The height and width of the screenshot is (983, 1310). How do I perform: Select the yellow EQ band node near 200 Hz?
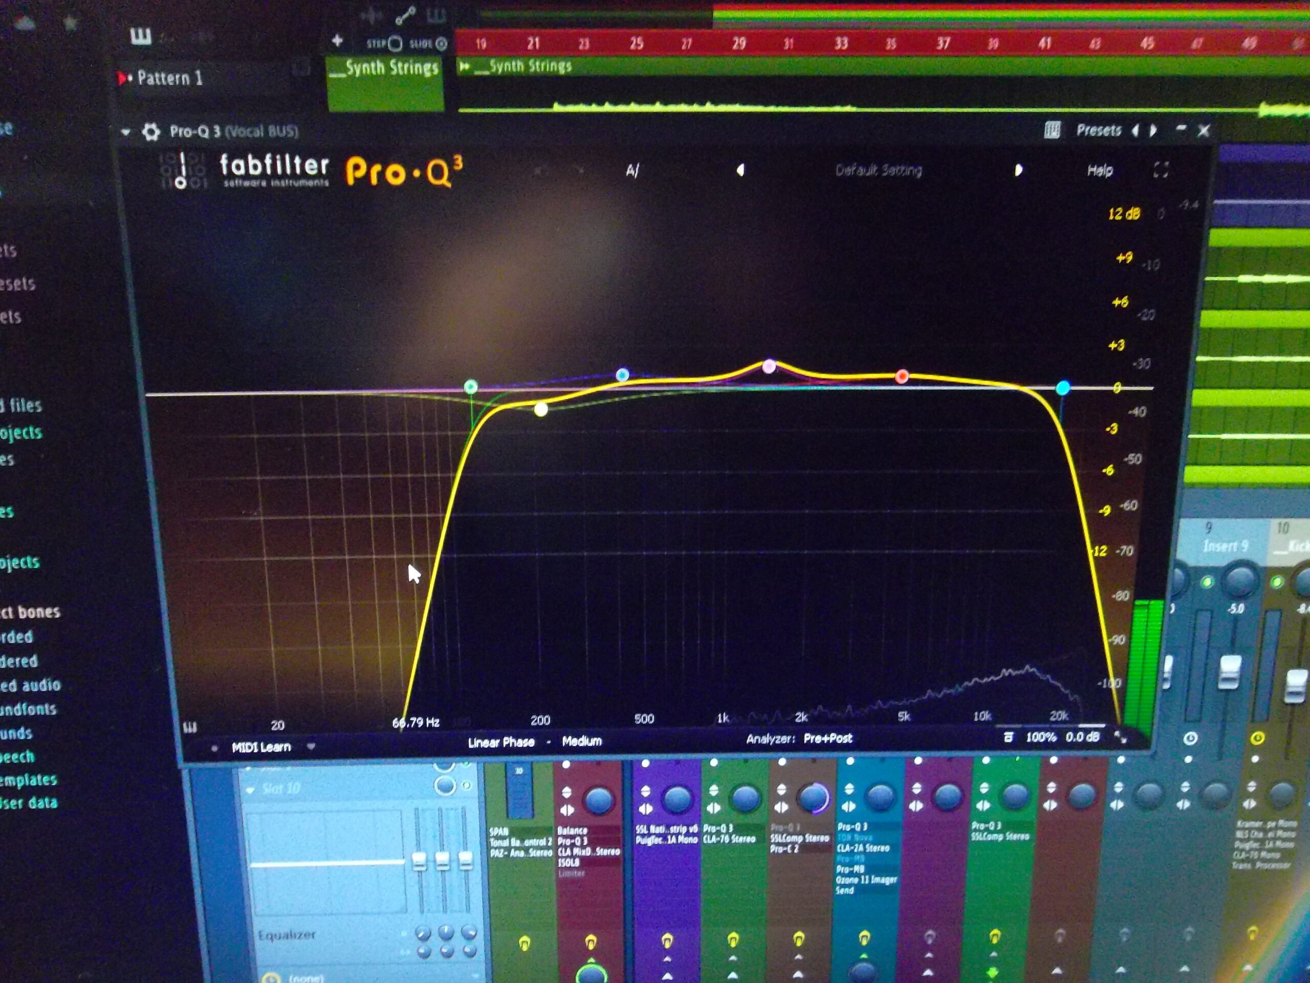(x=541, y=409)
